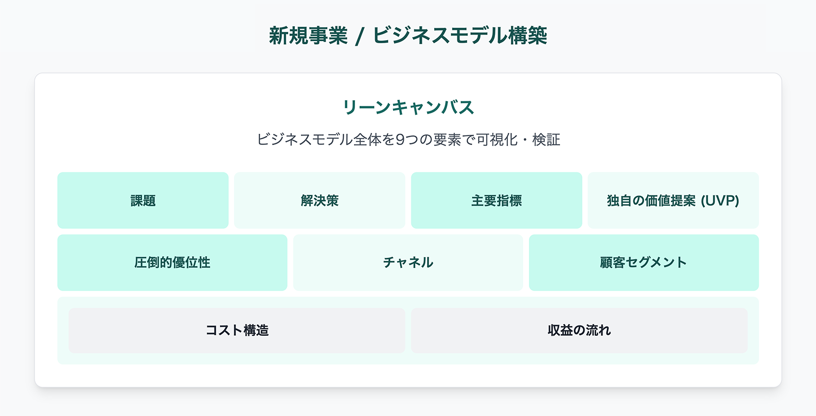Click the slash separator in the title
The height and width of the screenshot is (416, 816).
coord(360,37)
